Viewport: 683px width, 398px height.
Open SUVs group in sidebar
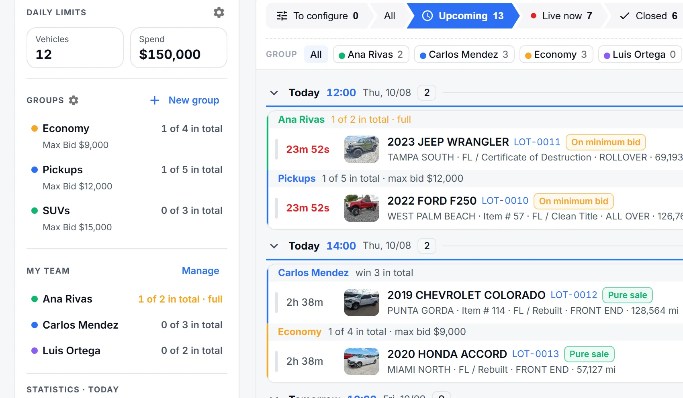(x=127, y=219)
